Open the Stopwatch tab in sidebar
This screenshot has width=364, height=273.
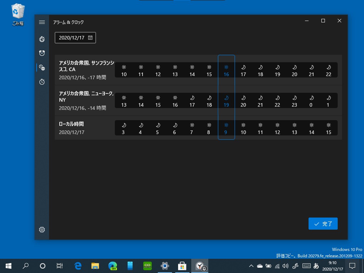pos(42,82)
